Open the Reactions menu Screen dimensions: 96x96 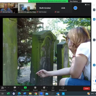click(x=44, y=89)
